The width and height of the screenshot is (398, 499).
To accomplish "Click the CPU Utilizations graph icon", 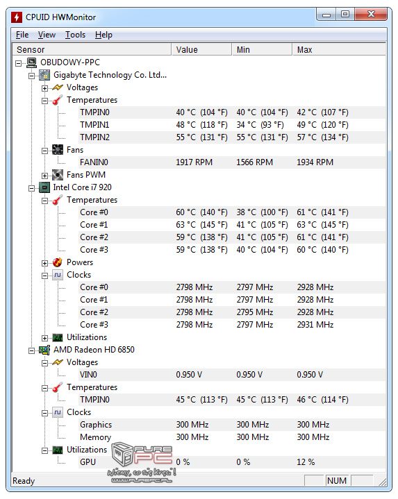I will tap(58, 337).
